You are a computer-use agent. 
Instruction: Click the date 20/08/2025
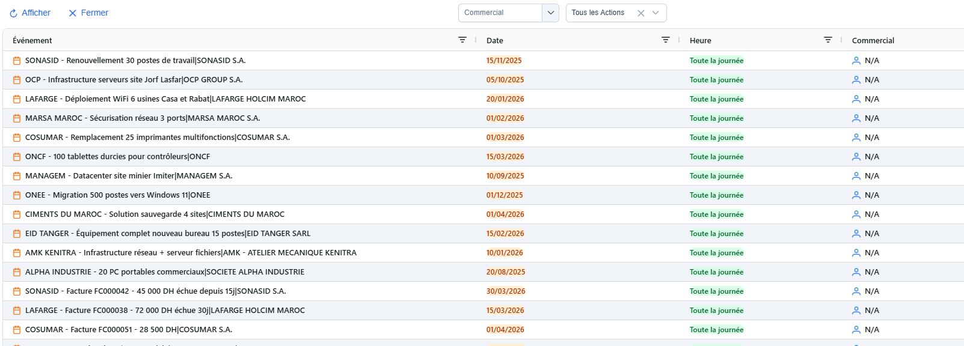tap(506, 272)
